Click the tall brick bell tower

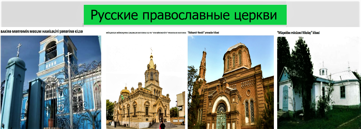click(x=203, y=67)
